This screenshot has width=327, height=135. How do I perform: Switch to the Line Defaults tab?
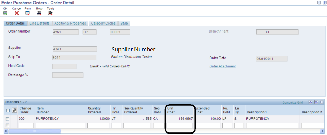[39, 23]
